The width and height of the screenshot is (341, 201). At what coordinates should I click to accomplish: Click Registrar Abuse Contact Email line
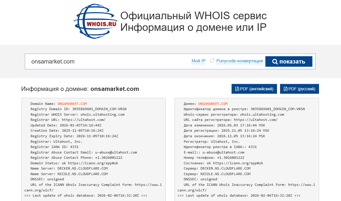84,152
